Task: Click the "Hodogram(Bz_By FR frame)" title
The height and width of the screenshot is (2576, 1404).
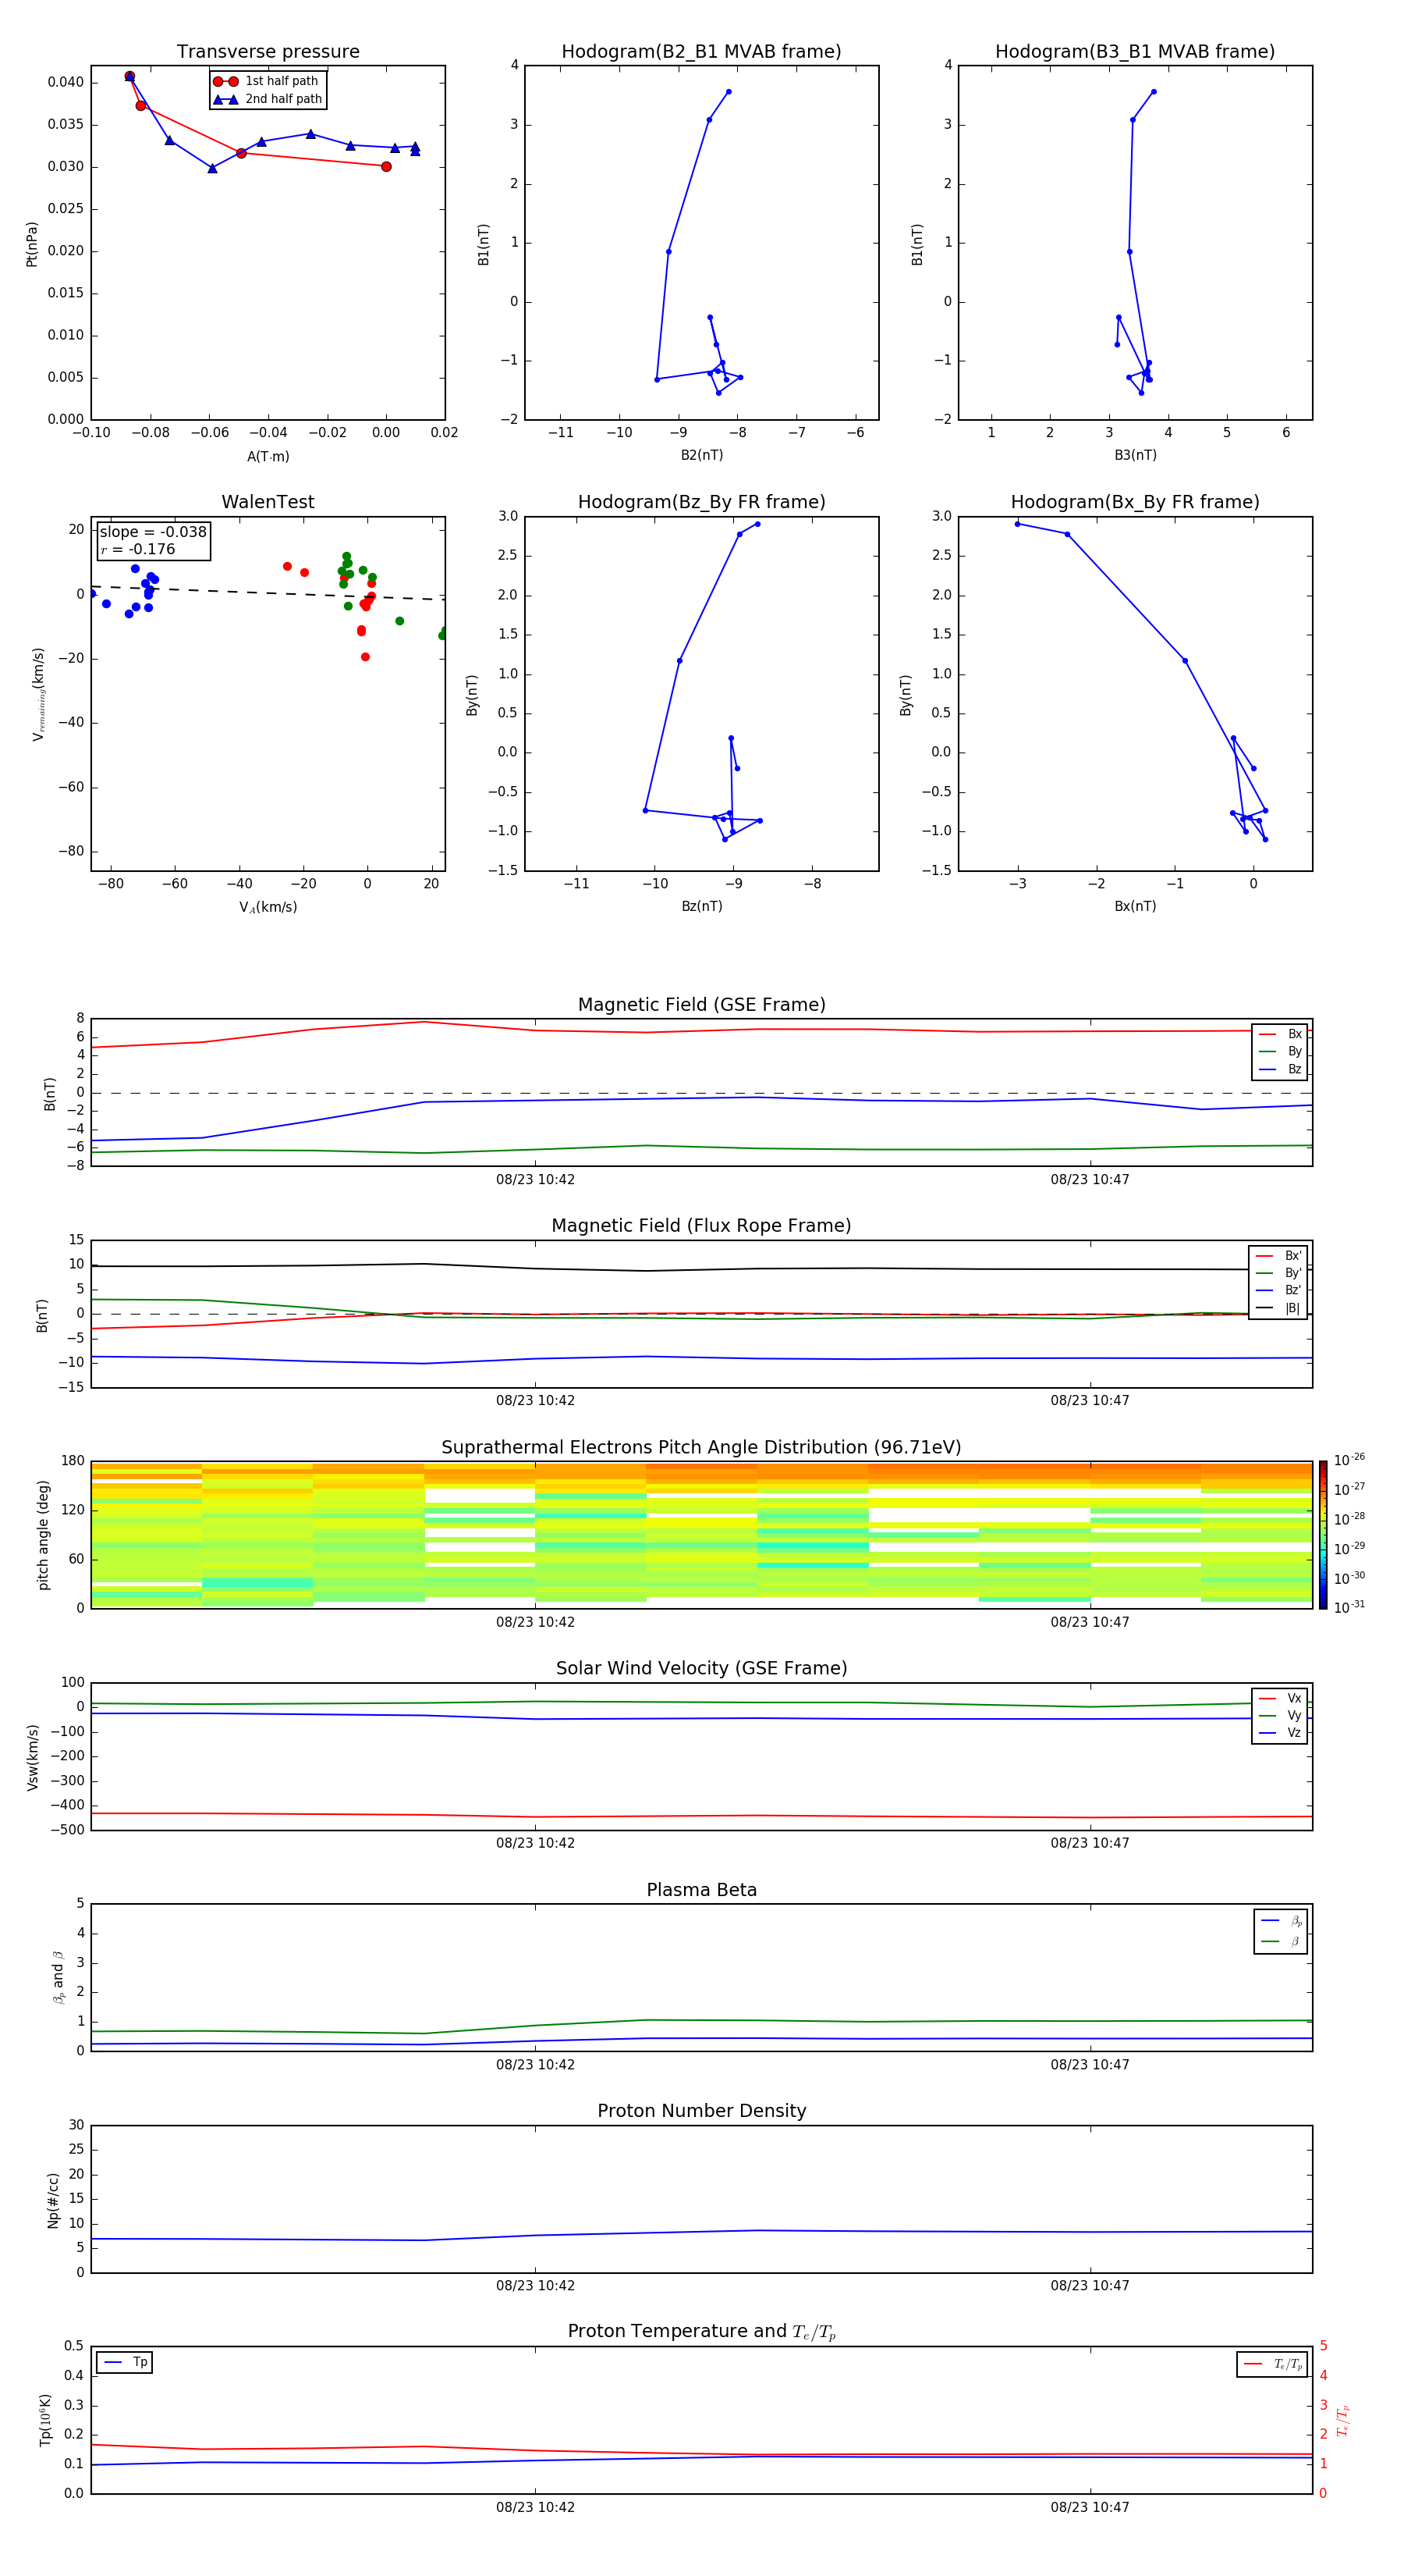Action: [x=701, y=502]
